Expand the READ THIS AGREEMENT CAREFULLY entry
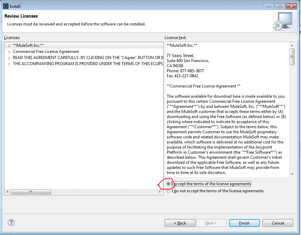Screen dimensions: 301x235 9,58
